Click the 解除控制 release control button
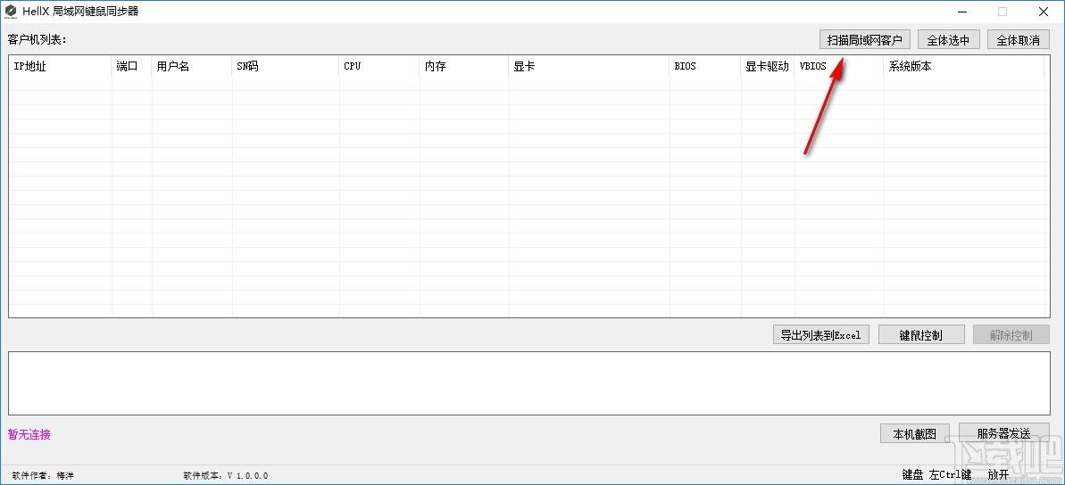 pos(1011,335)
